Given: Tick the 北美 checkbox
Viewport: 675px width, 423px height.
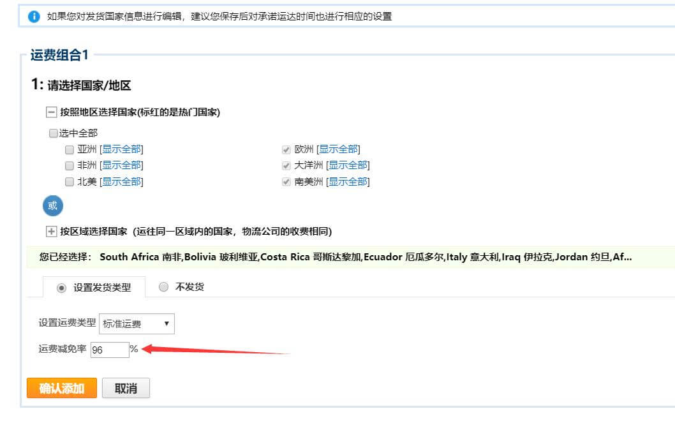Looking at the screenshot, I should 69,182.
